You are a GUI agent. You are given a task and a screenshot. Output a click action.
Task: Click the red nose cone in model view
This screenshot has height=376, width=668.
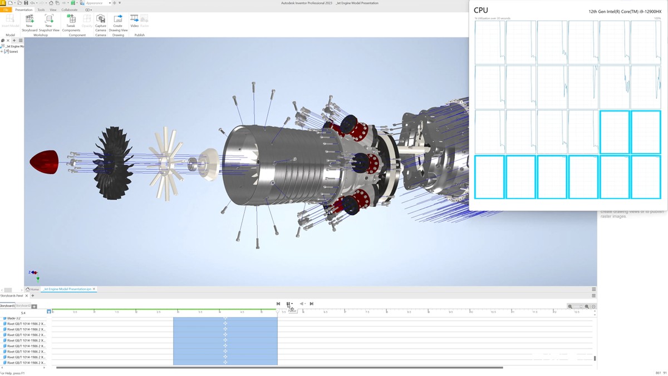(x=44, y=162)
